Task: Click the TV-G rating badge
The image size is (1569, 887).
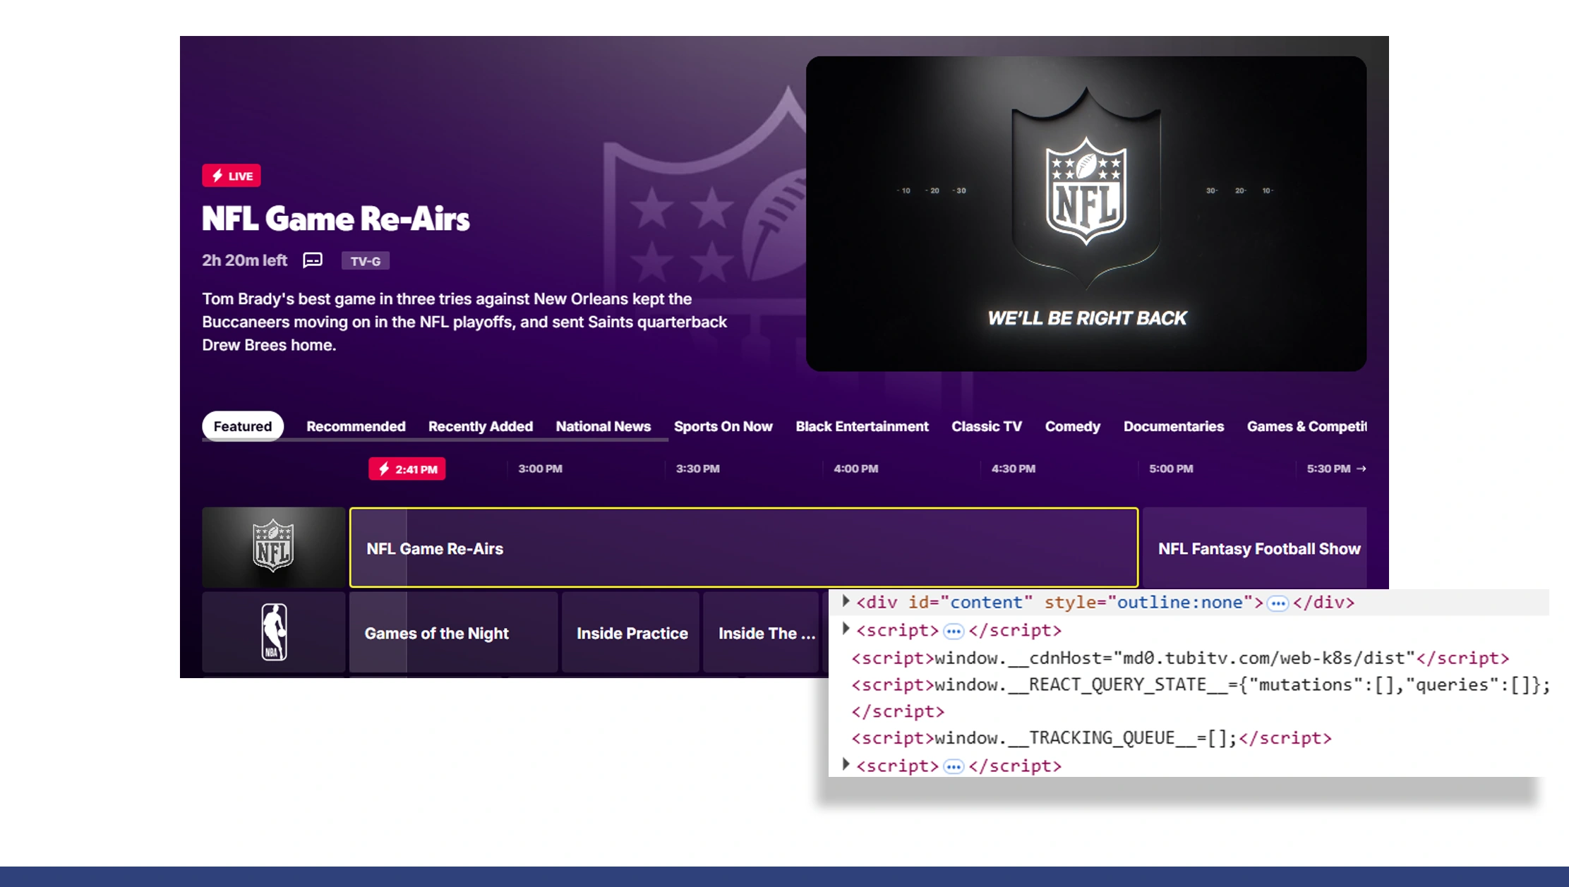Action: point(365,261)
